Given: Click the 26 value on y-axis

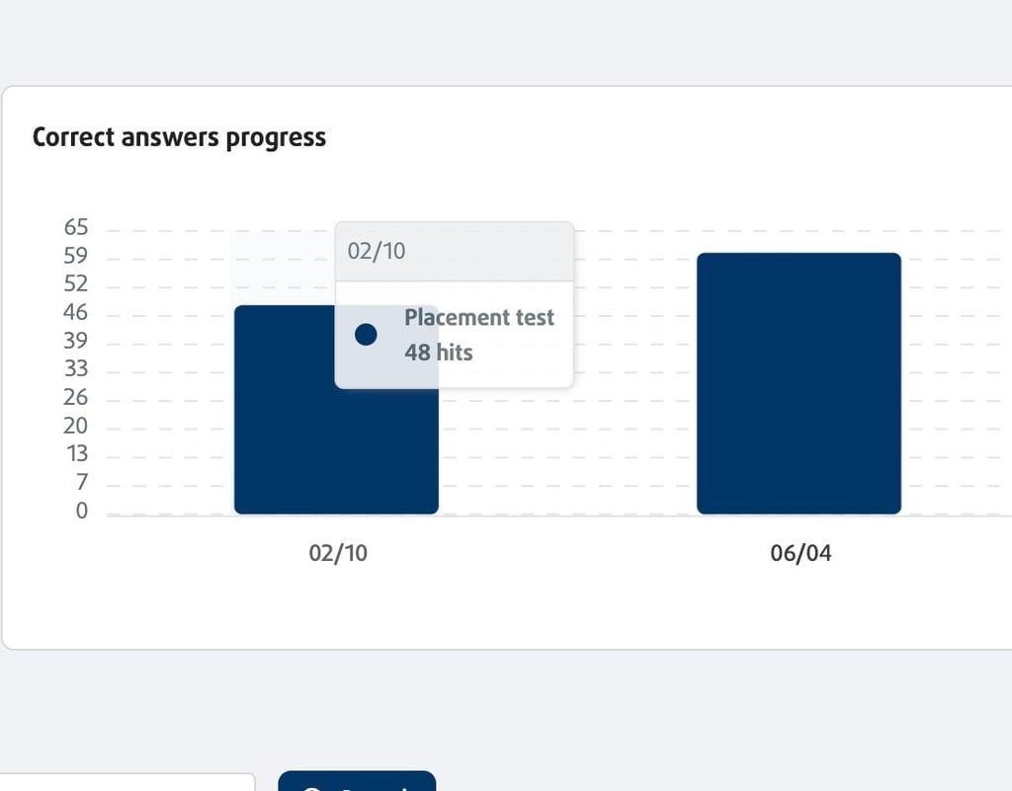Looking at the screenshot, I should click(75, 397).
